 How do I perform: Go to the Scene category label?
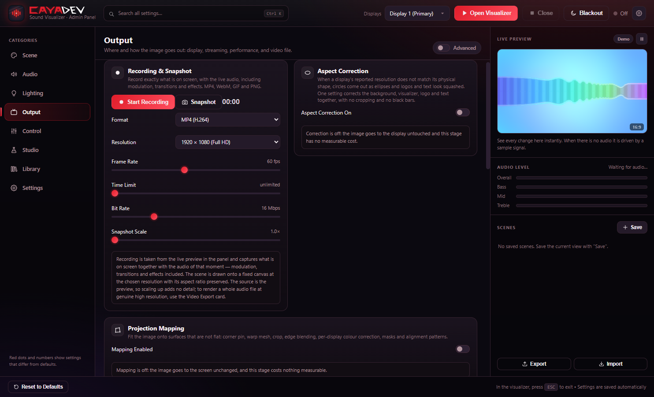point(30,56)
